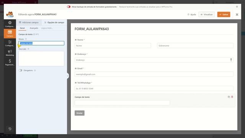
Task: Select the Geral sub-tab
Action: point(22,28)
